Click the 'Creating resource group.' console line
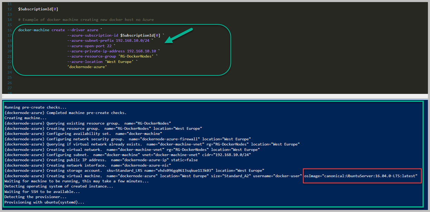The height and width of the screenshot is (212, 430). coord(103,129)
